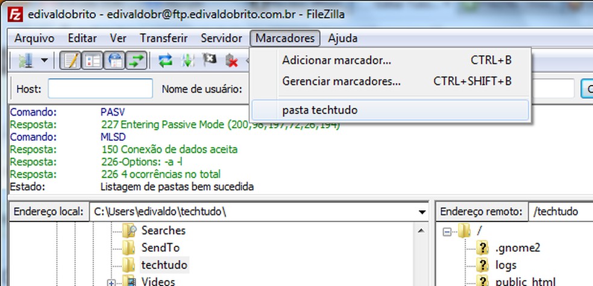Click the remote root folder icon
The height and width of the screenshot is (286, 593).
point(464,231)
